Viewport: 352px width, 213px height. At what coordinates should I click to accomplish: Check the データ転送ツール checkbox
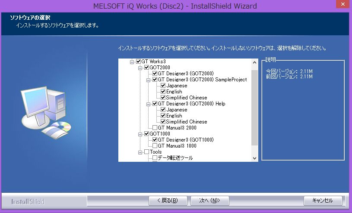tap(155, 158)
